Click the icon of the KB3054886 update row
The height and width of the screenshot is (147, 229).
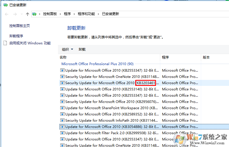[x=62, y=127]
